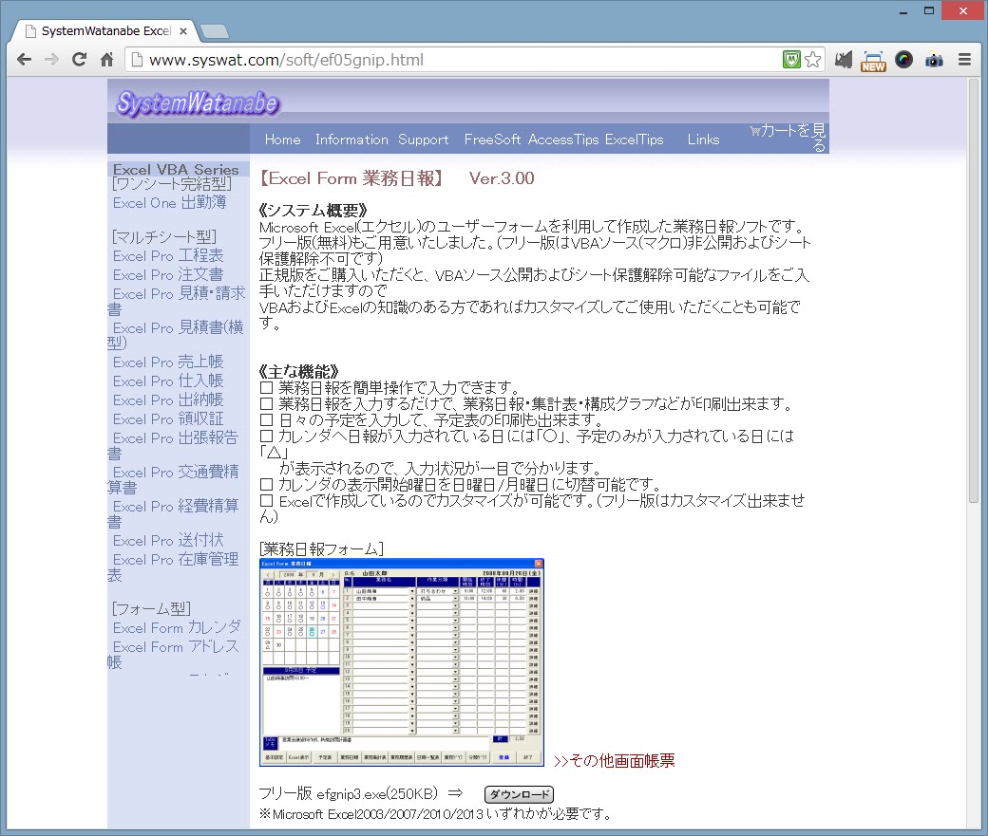Click the camera screenshot extension icon
This screenshot has width=988, height=836.
[934, 60]
